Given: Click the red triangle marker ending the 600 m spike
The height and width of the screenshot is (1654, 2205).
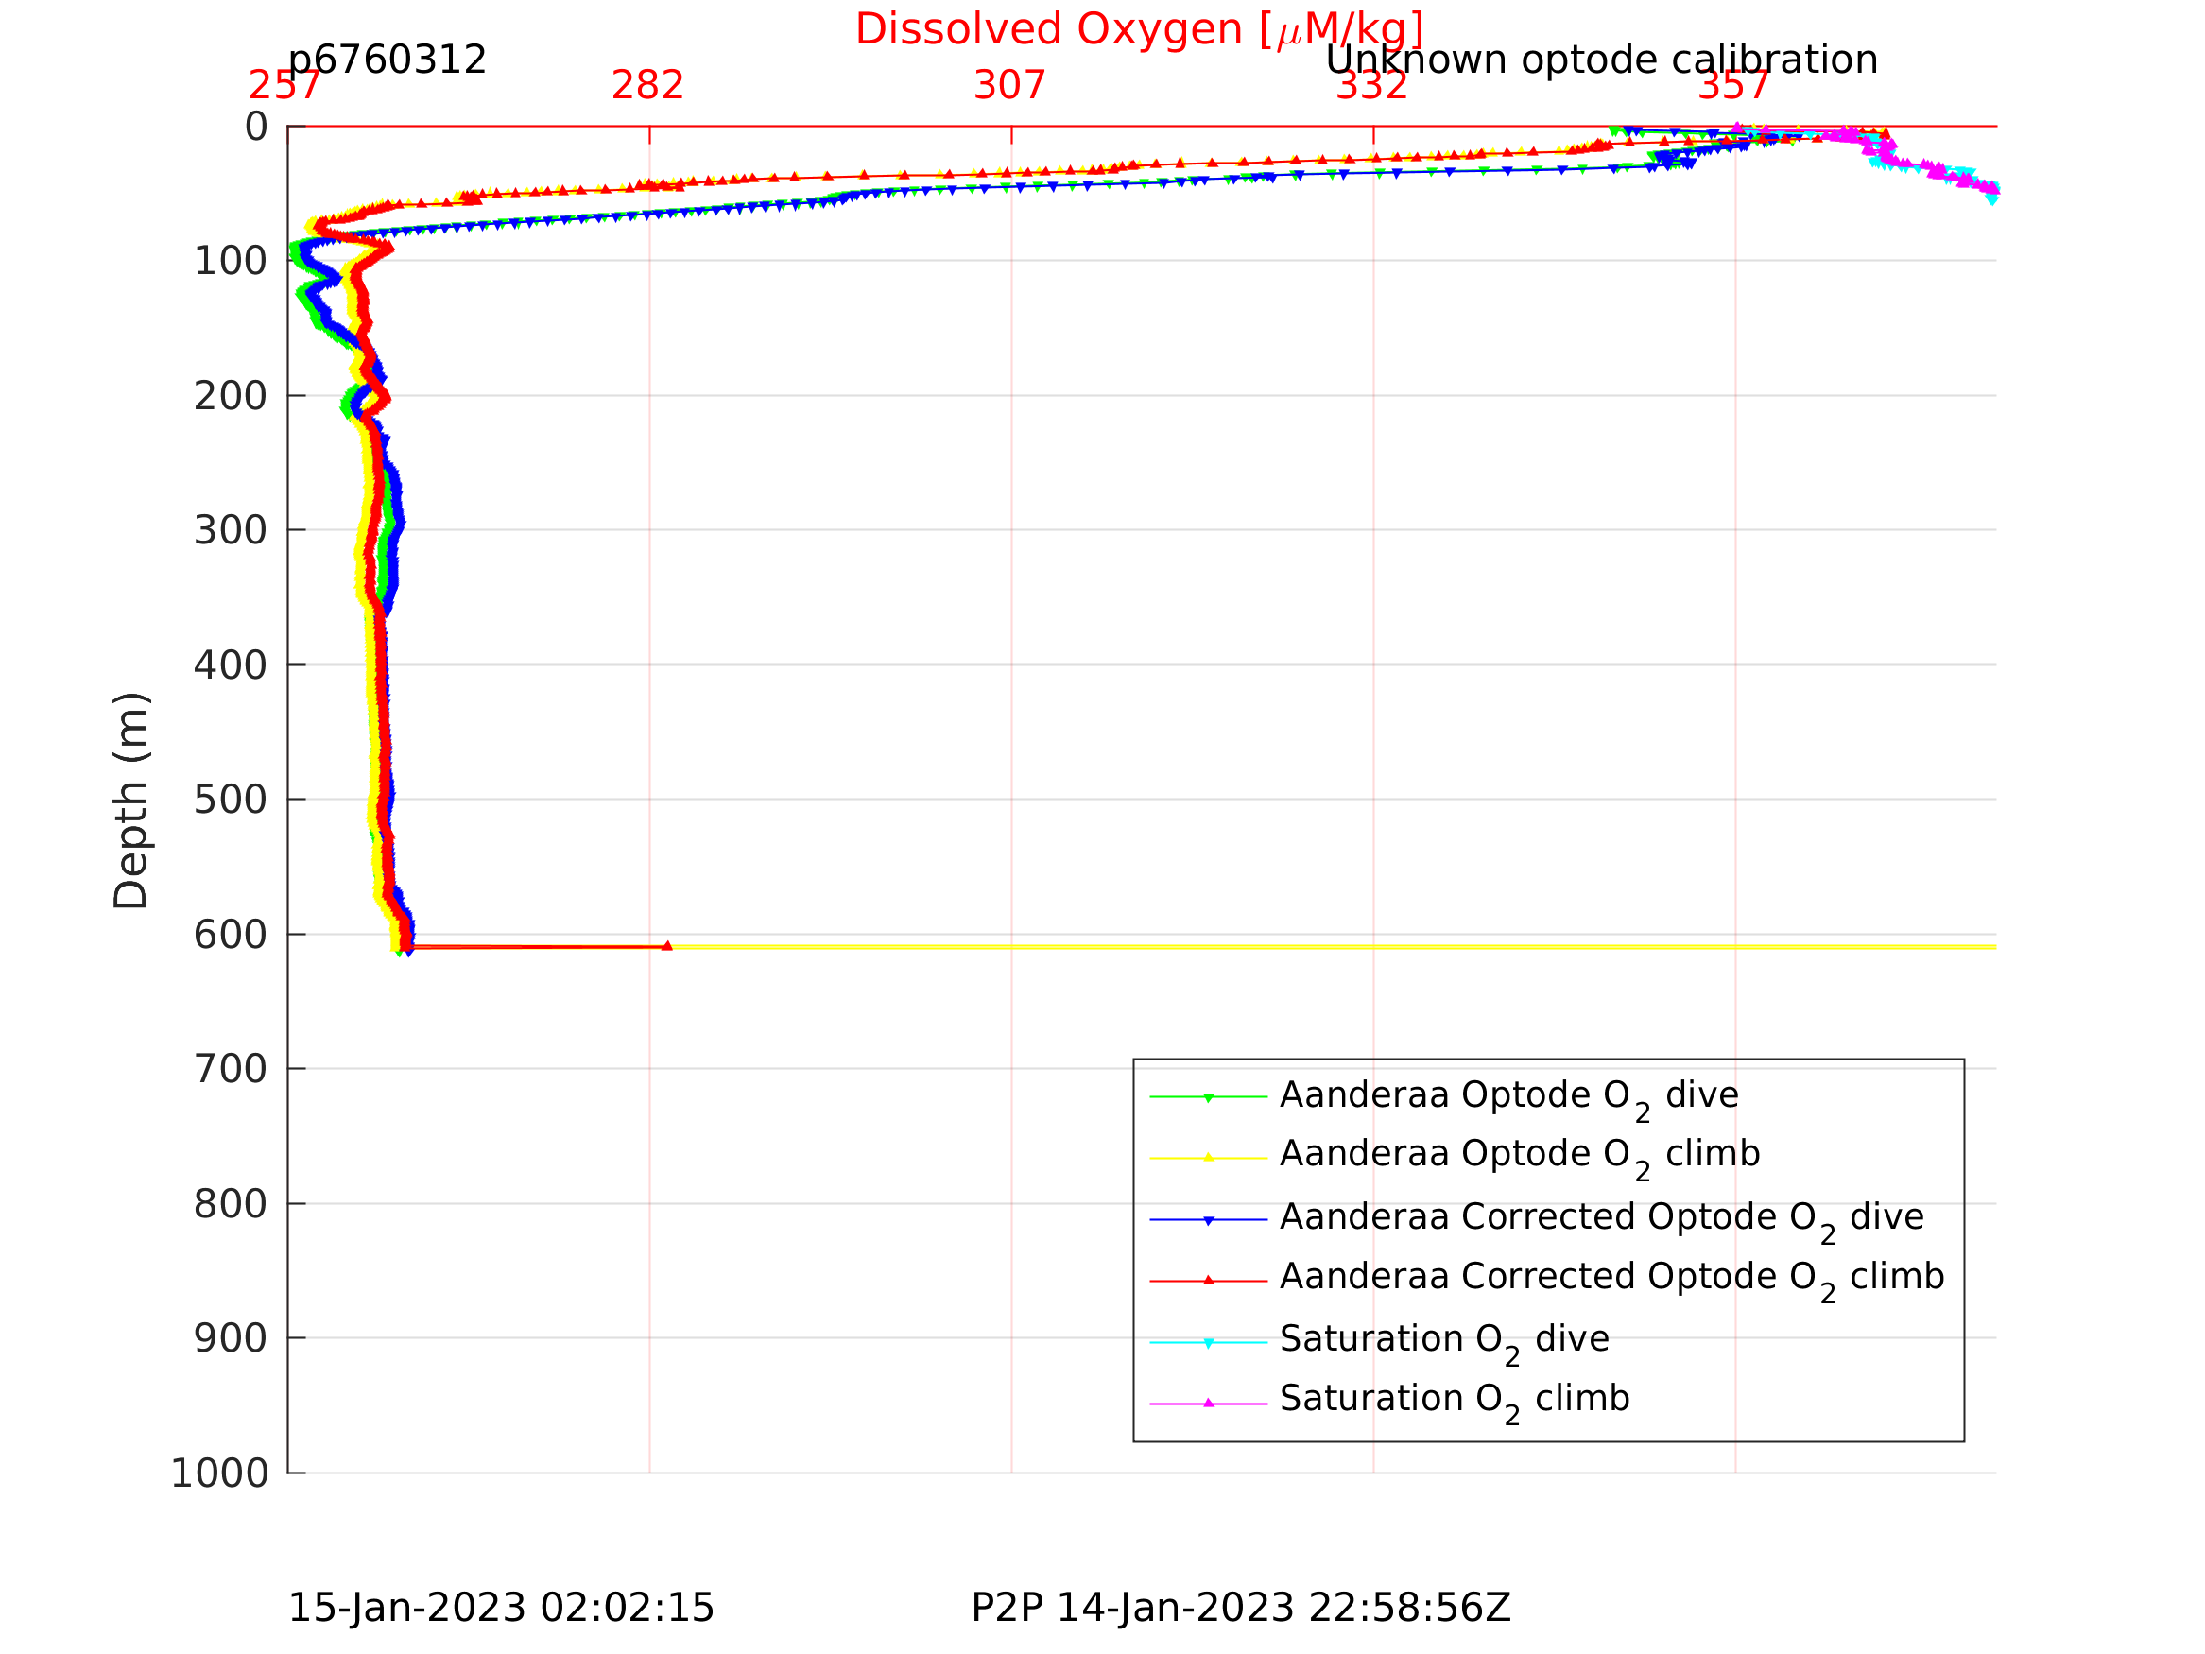Looking at the screenshot, I should (667, 946).
